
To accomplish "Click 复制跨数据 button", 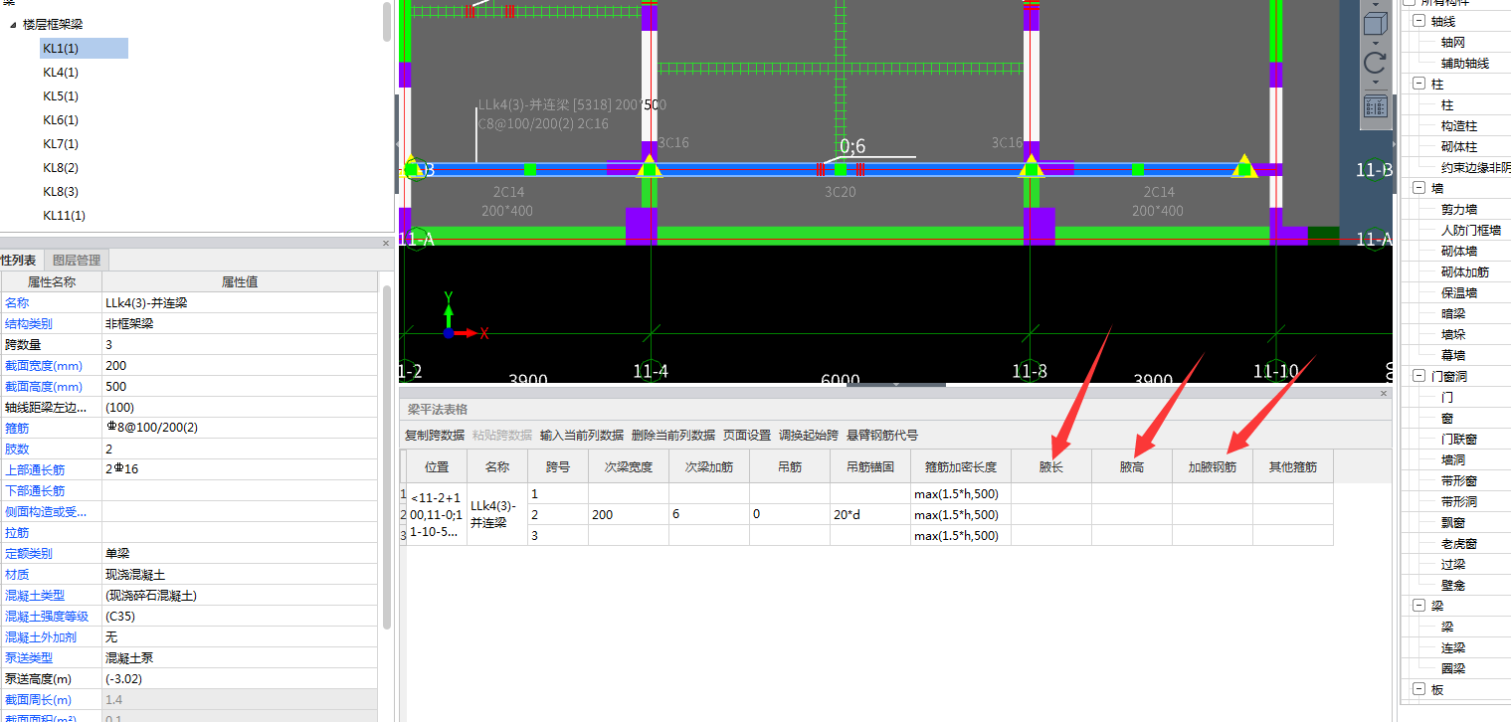I will (x=435, y=436).
